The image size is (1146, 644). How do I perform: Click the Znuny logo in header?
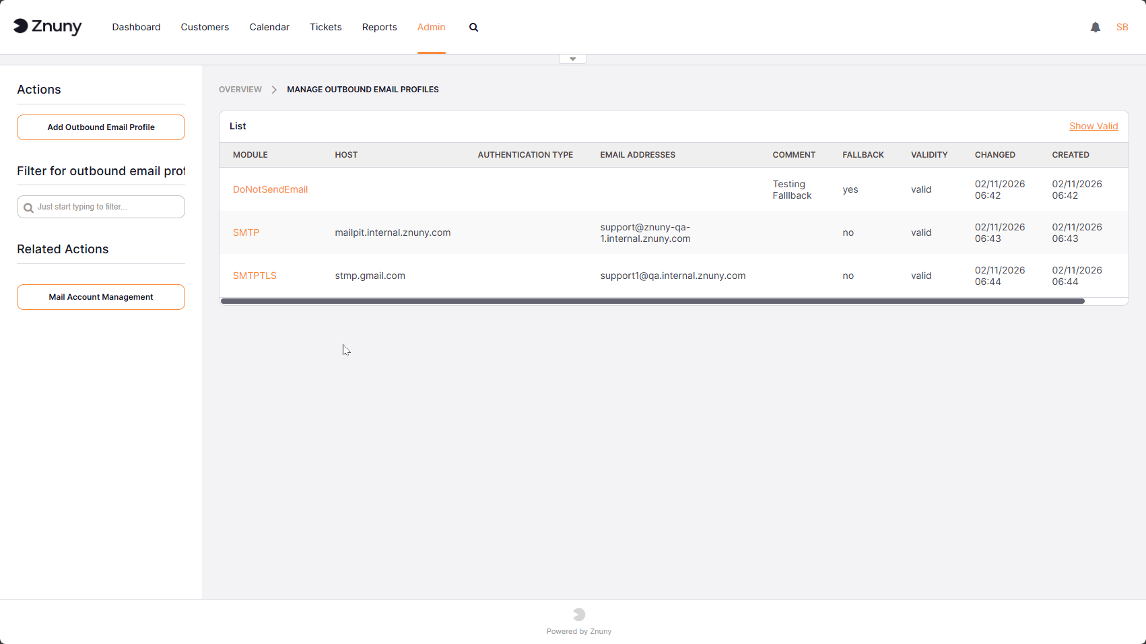click(x=47, y=27)
